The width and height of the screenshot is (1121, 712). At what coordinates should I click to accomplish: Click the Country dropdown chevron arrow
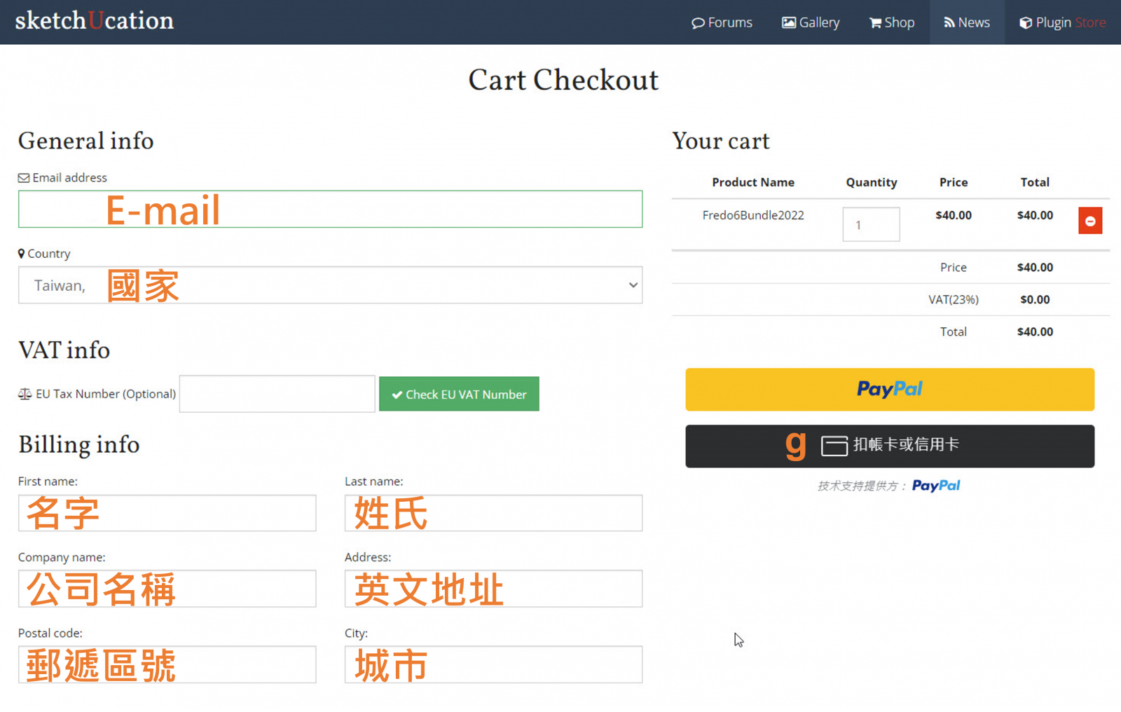tap(633, 285)
